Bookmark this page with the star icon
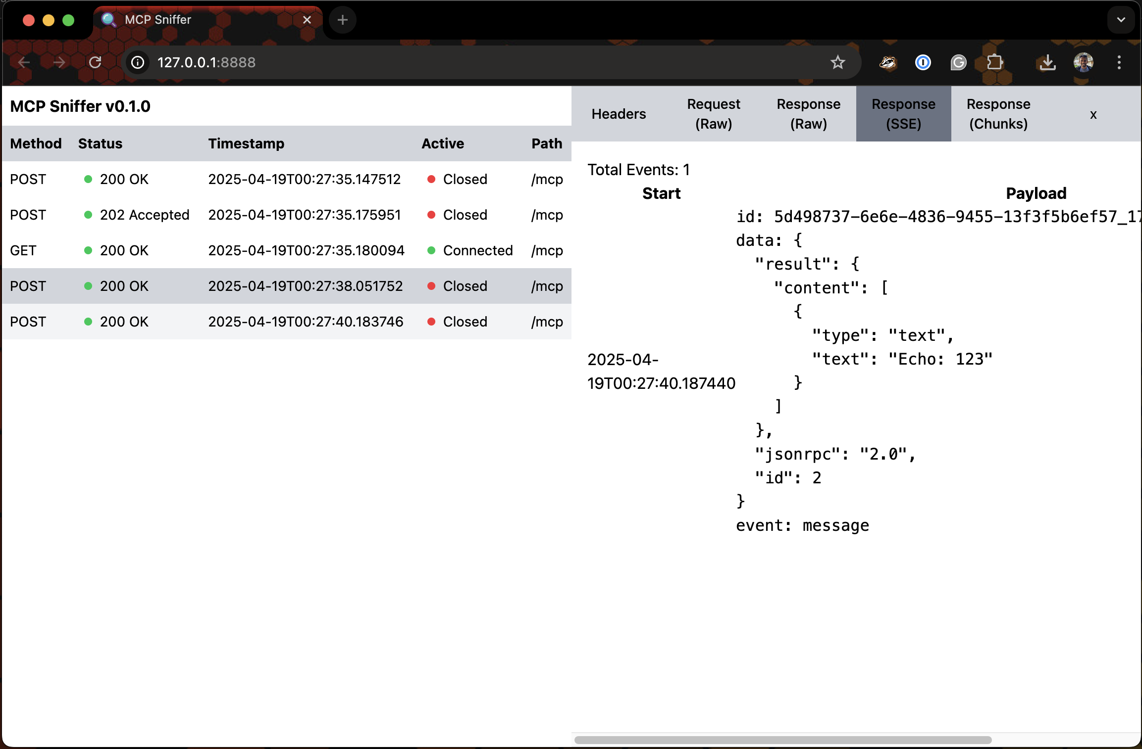The width and height of the screenshot is (1142, 749). (837, 62)
